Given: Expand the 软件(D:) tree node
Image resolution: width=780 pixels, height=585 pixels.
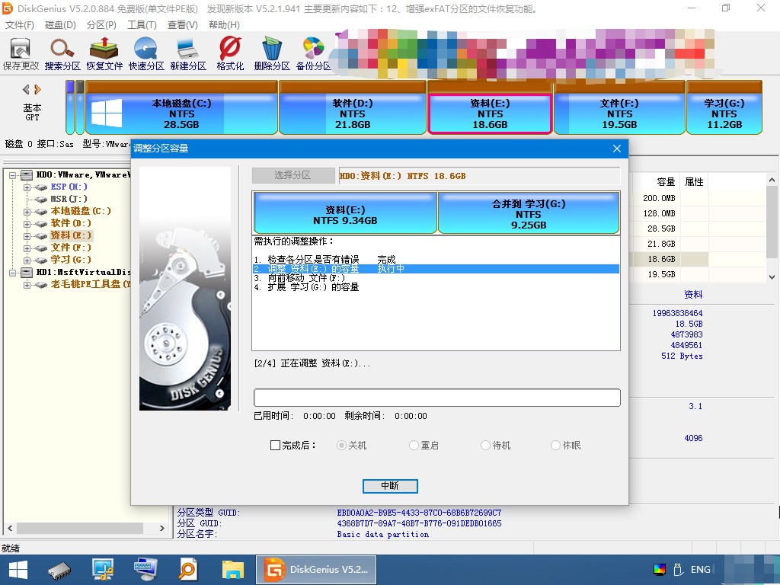Looking at the screenshot, I should pos(27,224).
